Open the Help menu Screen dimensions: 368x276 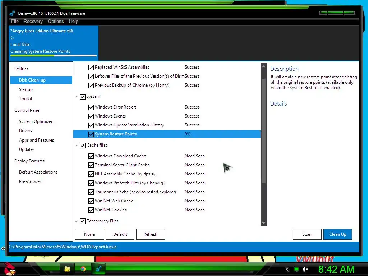click(73, 21)
